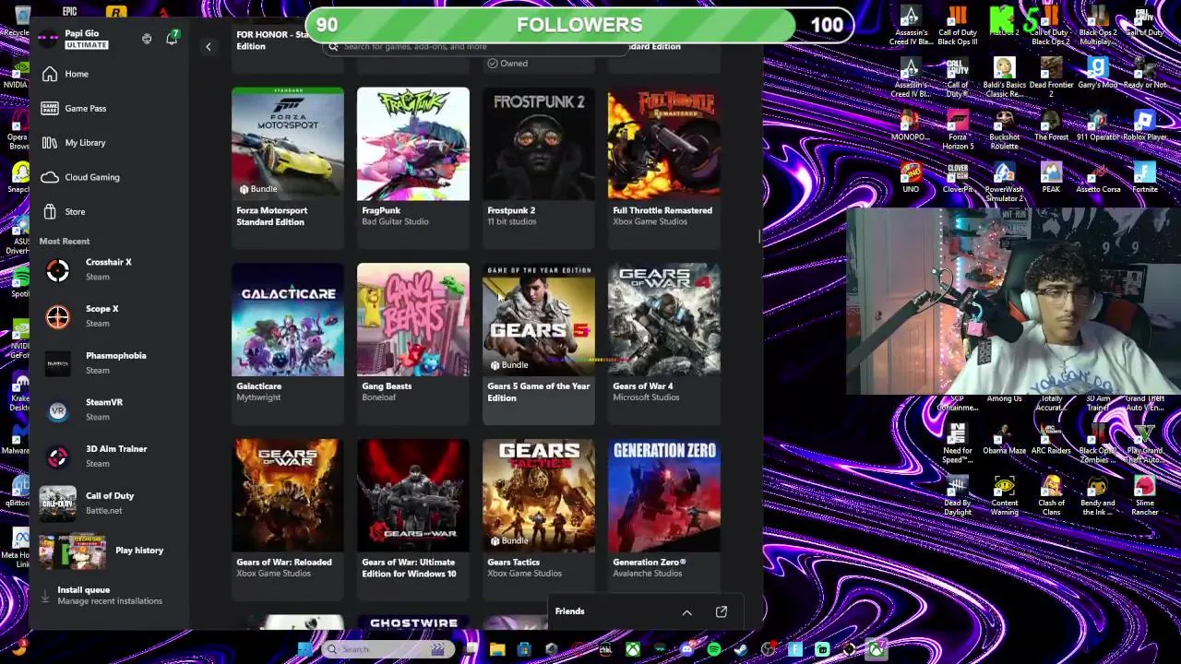Open the FragPunk game tile
Screen dimensions: 1181x664
click(x=413, y=168)
